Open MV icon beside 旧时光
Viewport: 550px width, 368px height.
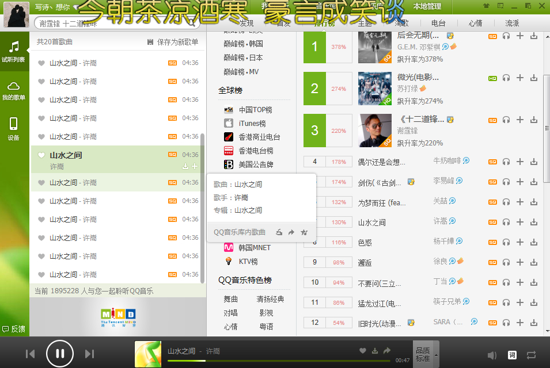point(411,323)
